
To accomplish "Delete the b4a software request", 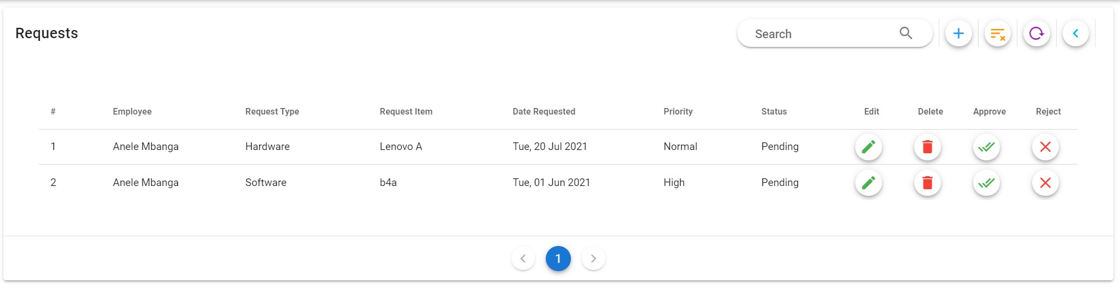I will point(927,183).
